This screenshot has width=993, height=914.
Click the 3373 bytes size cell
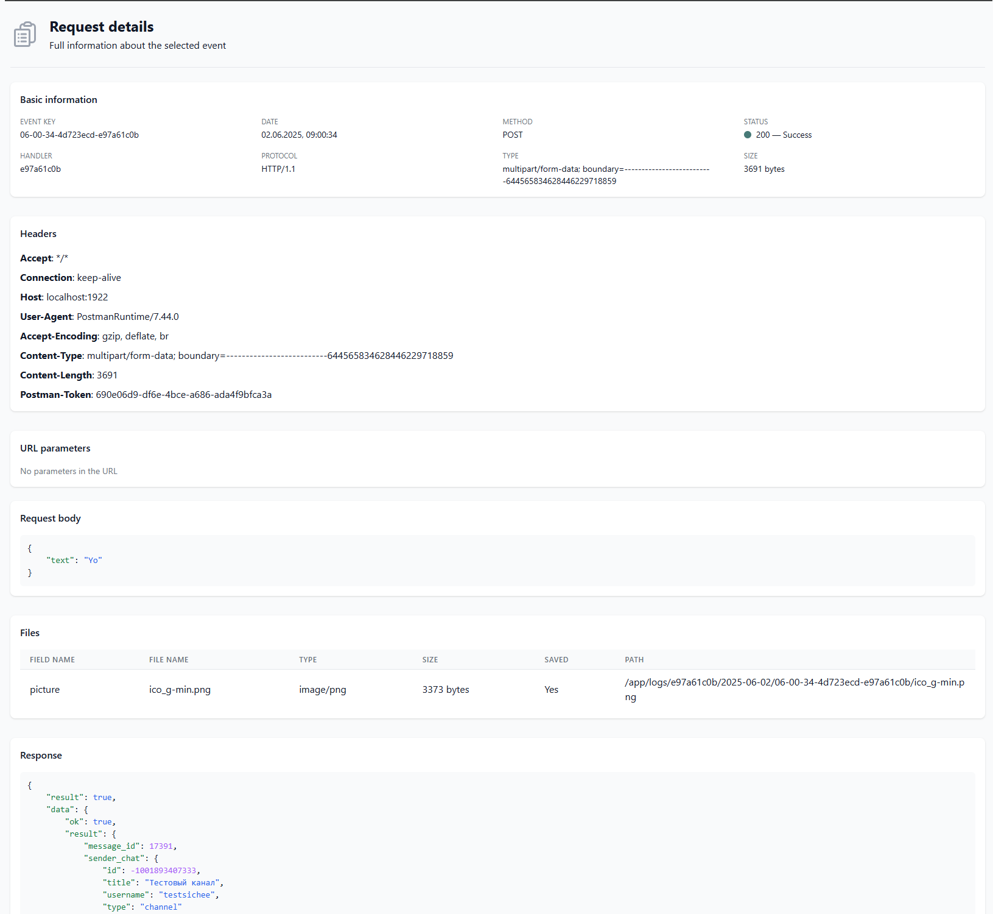pyautogui.click(x=446, y=690)
